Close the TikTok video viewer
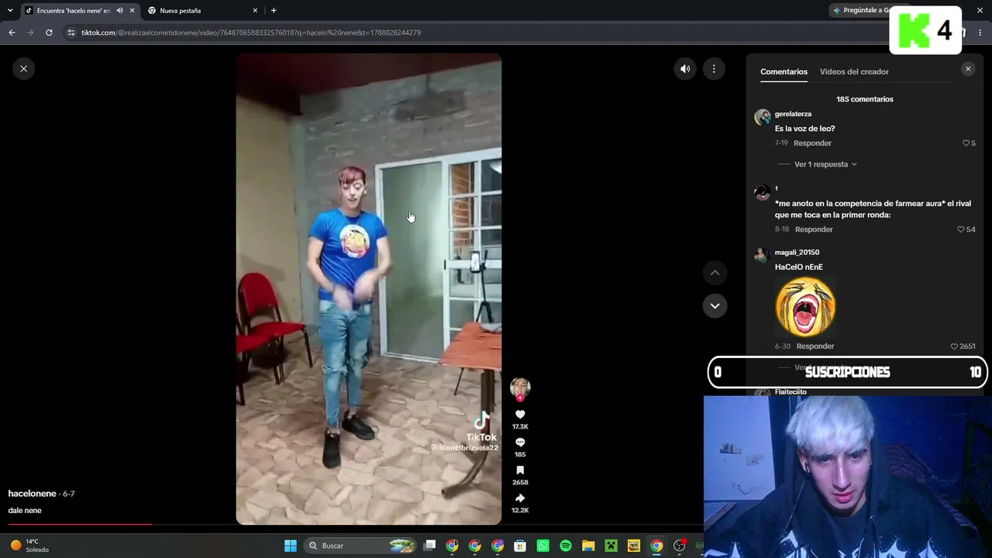Viewport: 992px width, 558px height. [x=23, y=69]
